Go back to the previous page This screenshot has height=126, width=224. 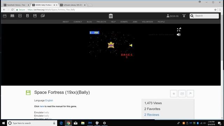tap(4, 10)
